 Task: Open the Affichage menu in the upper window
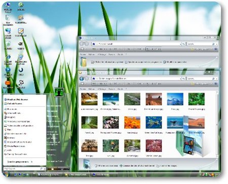pyautogui.click(x=102, y=55)
